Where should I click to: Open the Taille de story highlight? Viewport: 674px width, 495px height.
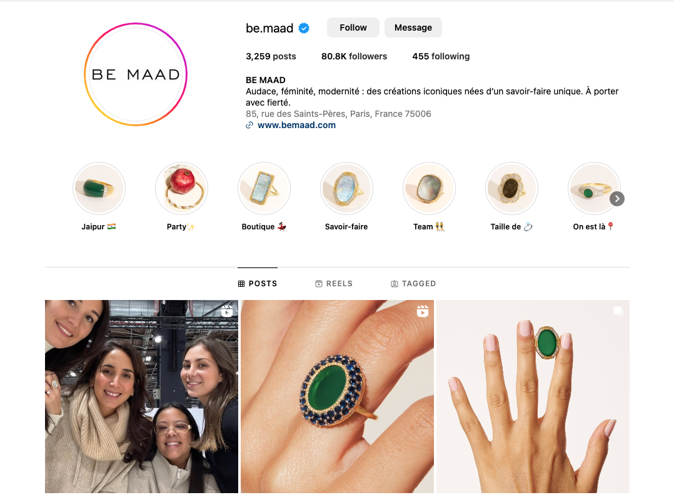coord(511,188)
